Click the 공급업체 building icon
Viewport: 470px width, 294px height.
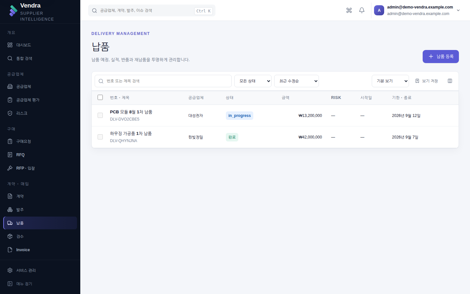10,86
